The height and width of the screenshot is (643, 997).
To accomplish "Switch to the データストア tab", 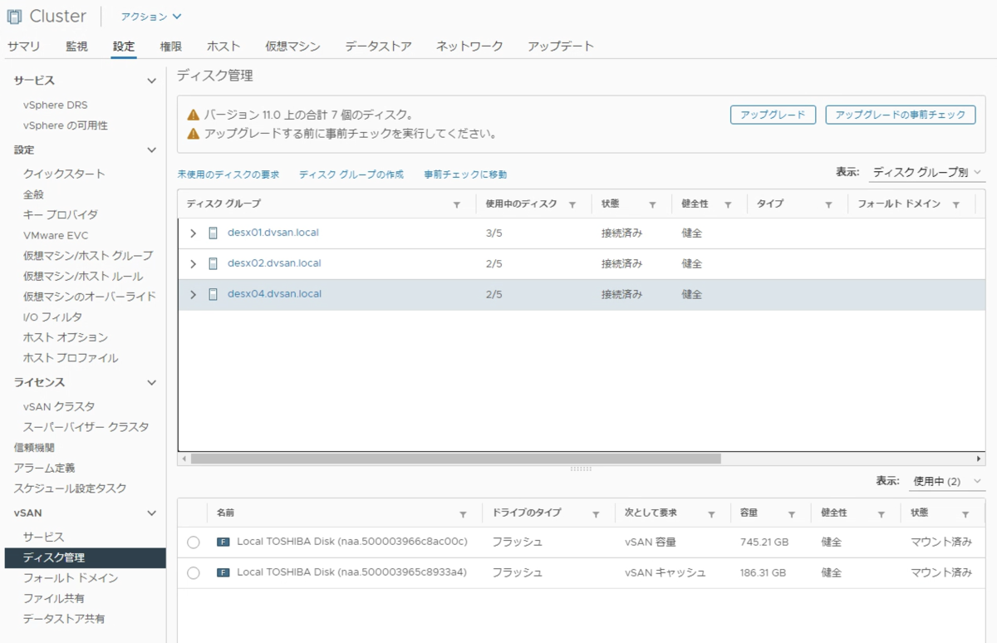I will [x=378, y=47].
